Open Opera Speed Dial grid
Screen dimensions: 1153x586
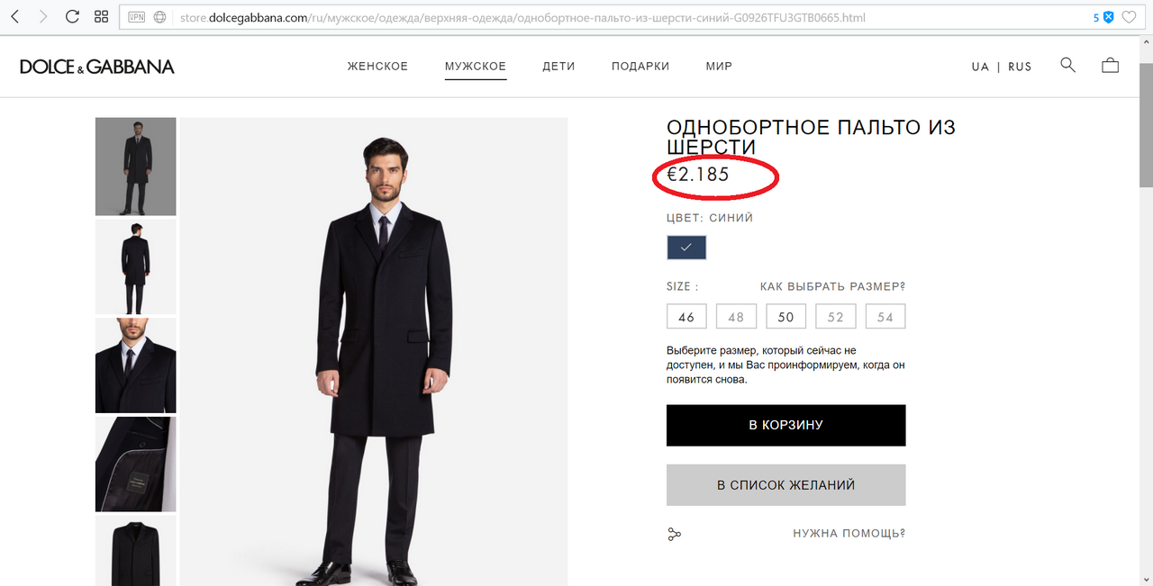[102, 16]
